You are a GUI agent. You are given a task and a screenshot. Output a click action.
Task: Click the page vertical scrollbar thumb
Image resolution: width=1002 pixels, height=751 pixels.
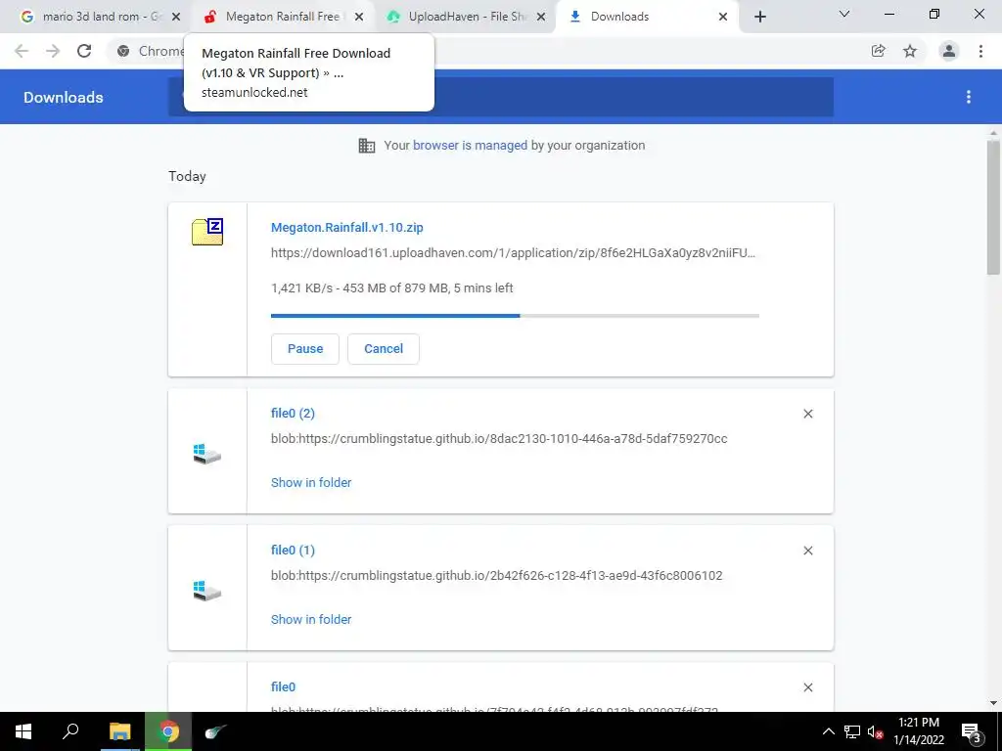tap(993, 207)
